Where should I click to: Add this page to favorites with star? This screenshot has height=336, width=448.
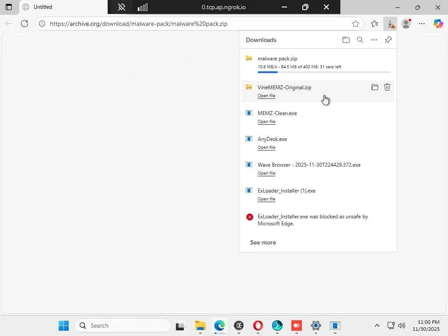click(355, 24)
